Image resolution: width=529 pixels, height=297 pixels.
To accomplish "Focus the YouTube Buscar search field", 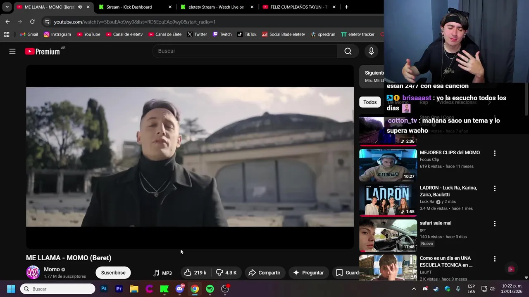I will (245, 51).
